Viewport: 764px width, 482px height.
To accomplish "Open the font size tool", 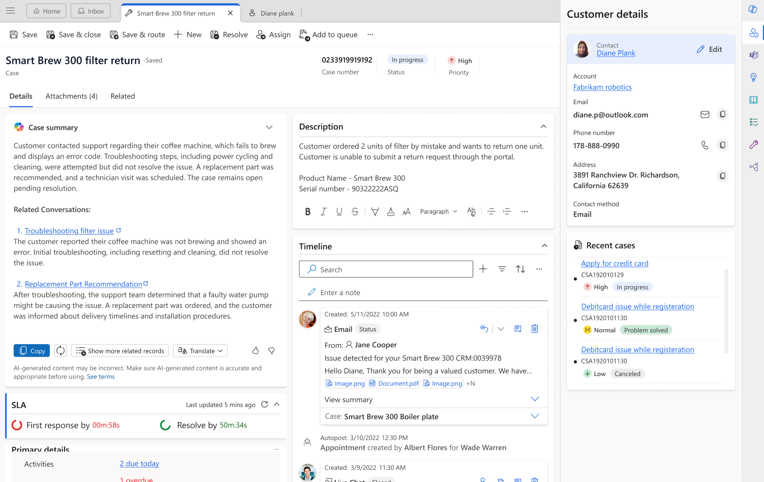I will tap(407, 212).
